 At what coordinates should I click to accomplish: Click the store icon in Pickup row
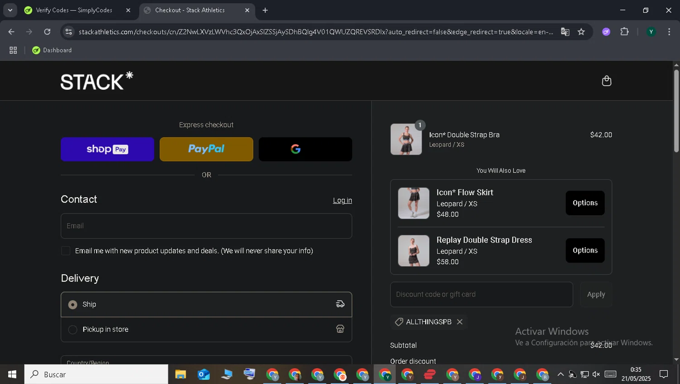(340, 329)
